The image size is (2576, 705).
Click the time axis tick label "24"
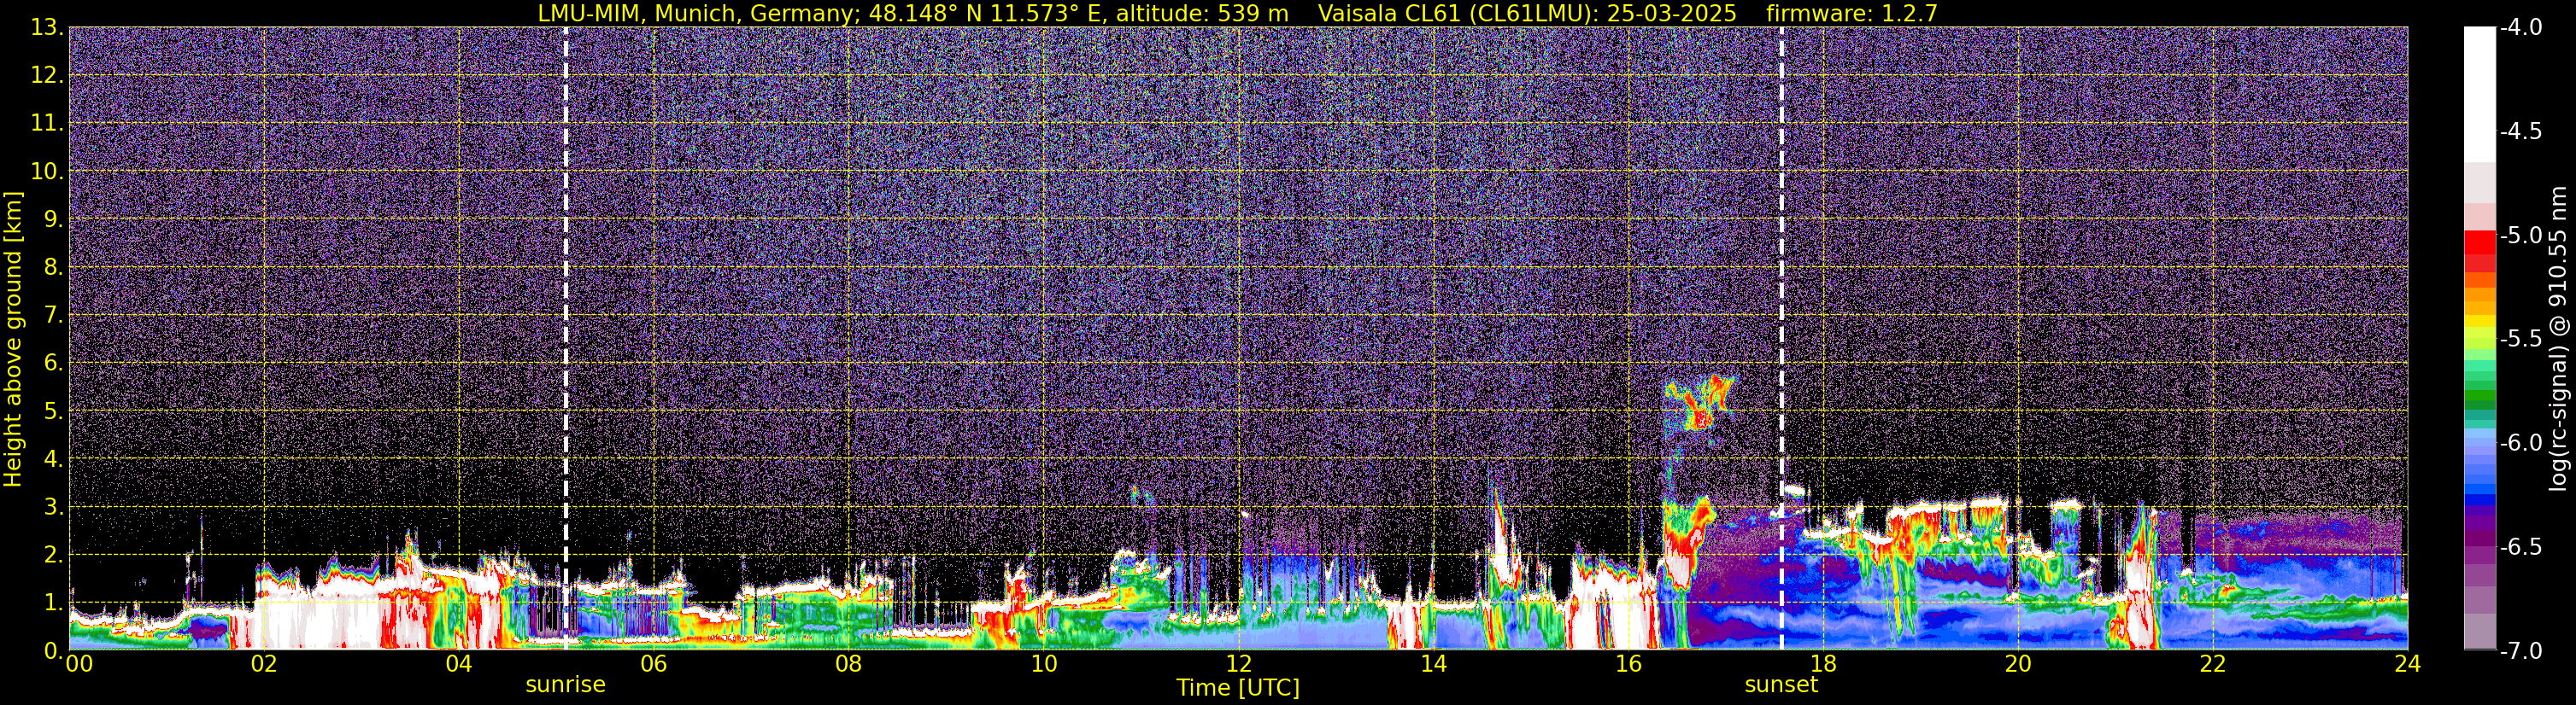(x=2408, y=664)
